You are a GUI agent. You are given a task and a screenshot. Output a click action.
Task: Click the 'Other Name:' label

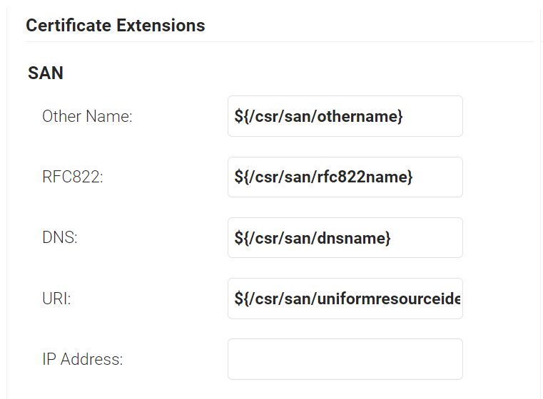(87, 116)
